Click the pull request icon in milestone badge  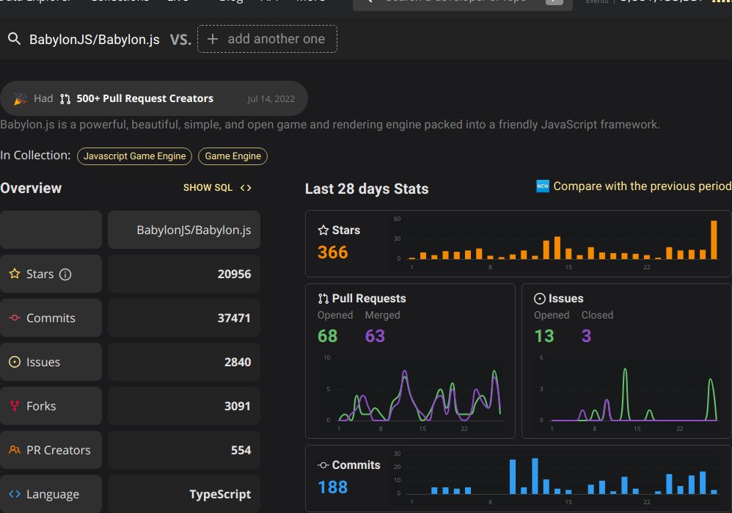tap(65, 98)
